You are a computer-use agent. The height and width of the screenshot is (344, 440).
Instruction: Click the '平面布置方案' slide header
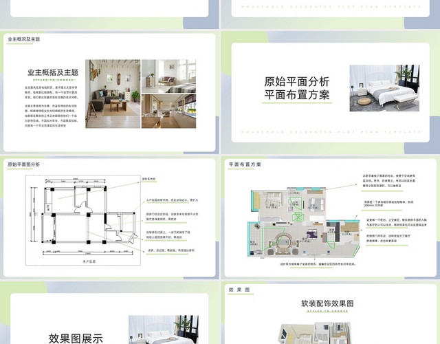245,164
